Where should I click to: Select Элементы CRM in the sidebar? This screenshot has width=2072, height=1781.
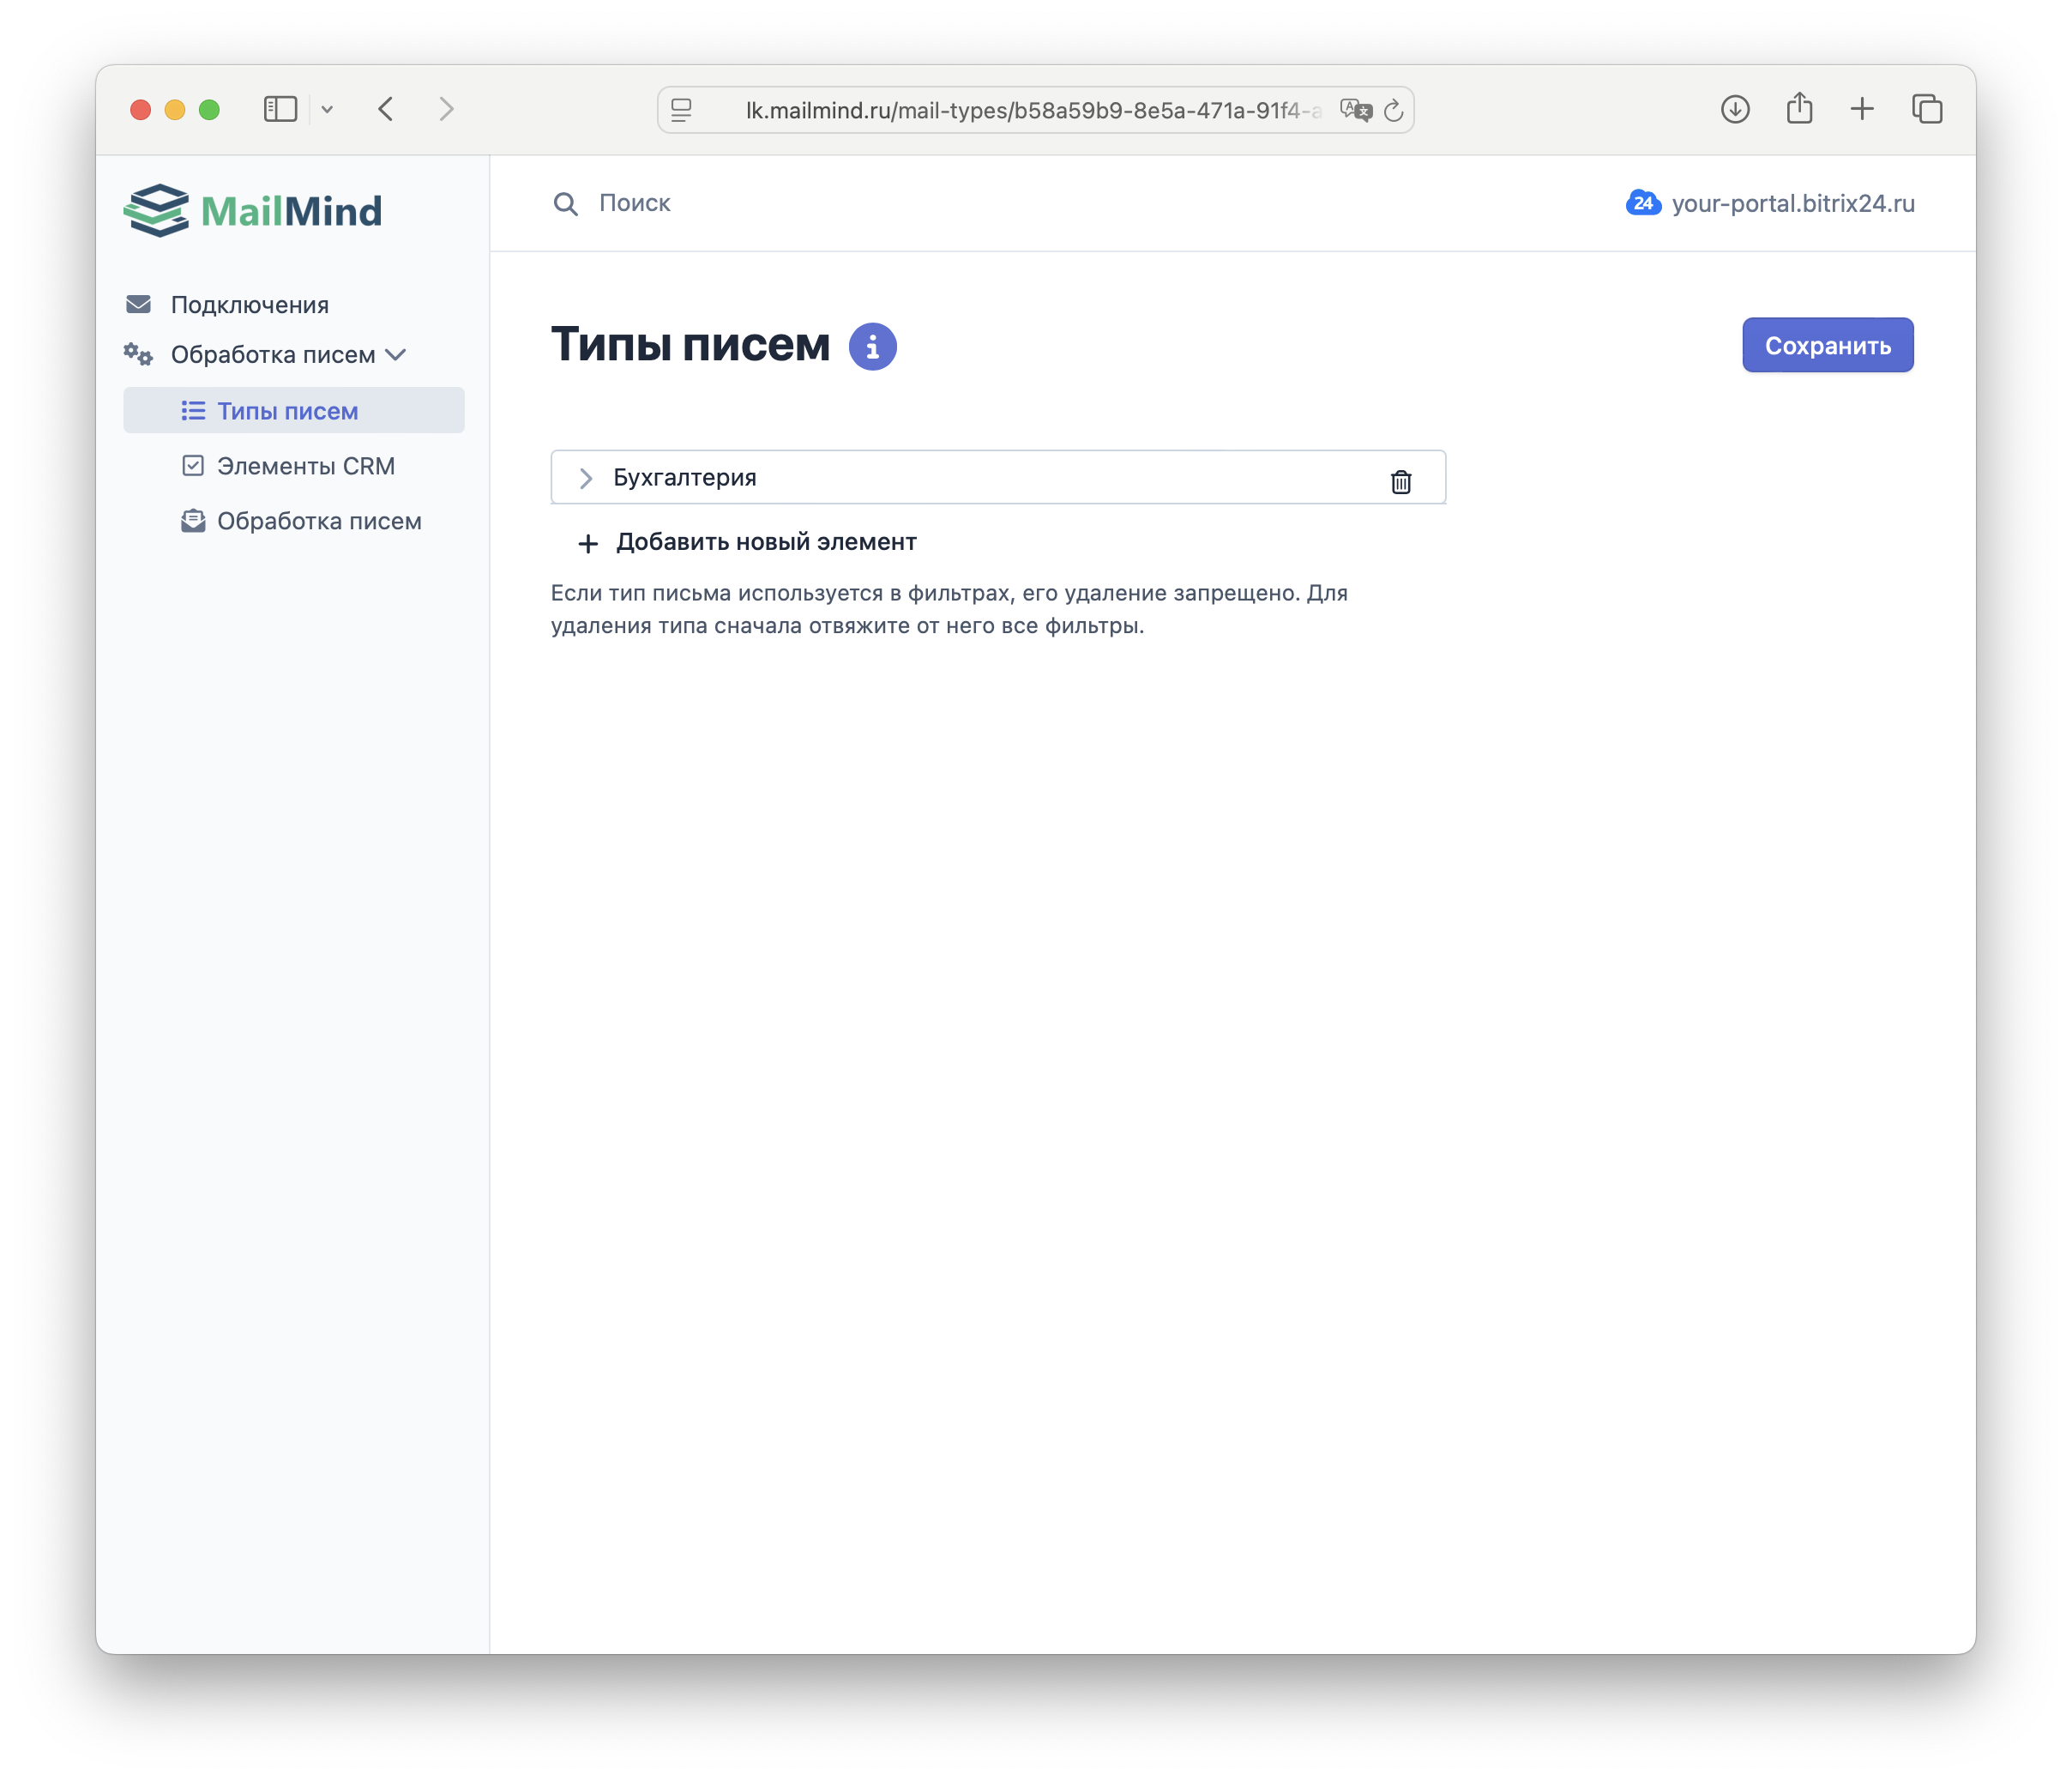tap(305, 466)
